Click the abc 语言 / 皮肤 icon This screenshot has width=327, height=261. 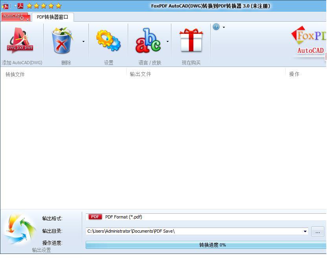(x=148, y=41)
